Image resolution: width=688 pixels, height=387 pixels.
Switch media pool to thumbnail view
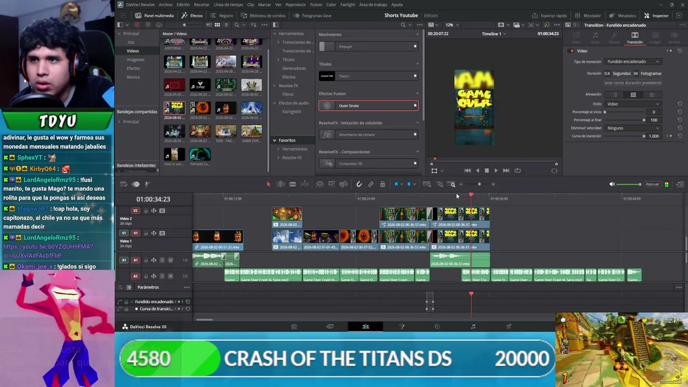(x=217, y=25)
